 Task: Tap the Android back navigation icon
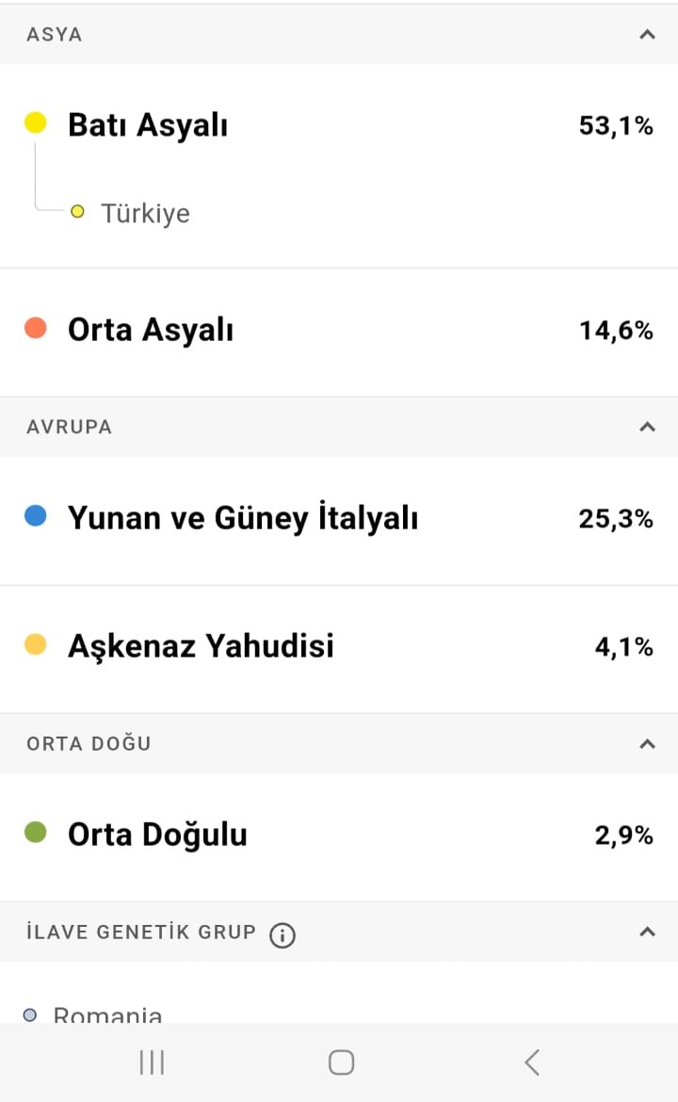[x=533, y=1061]
